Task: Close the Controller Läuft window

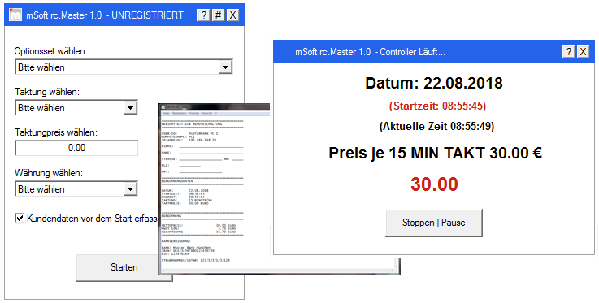Action: point(583,52)
